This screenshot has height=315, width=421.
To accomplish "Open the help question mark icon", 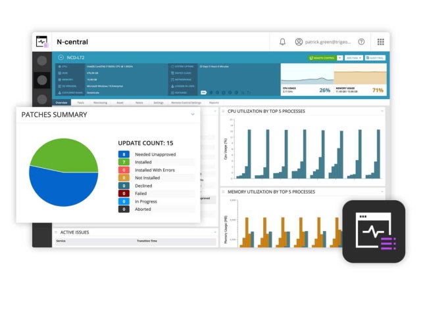I will click(361, 42).
